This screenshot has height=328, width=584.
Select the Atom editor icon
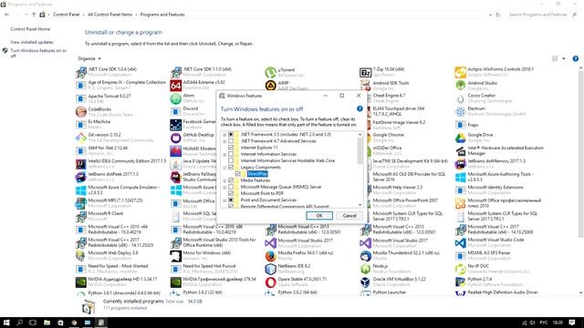(x=176, y=98)
